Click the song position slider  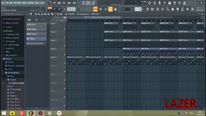tap(84, 9)
